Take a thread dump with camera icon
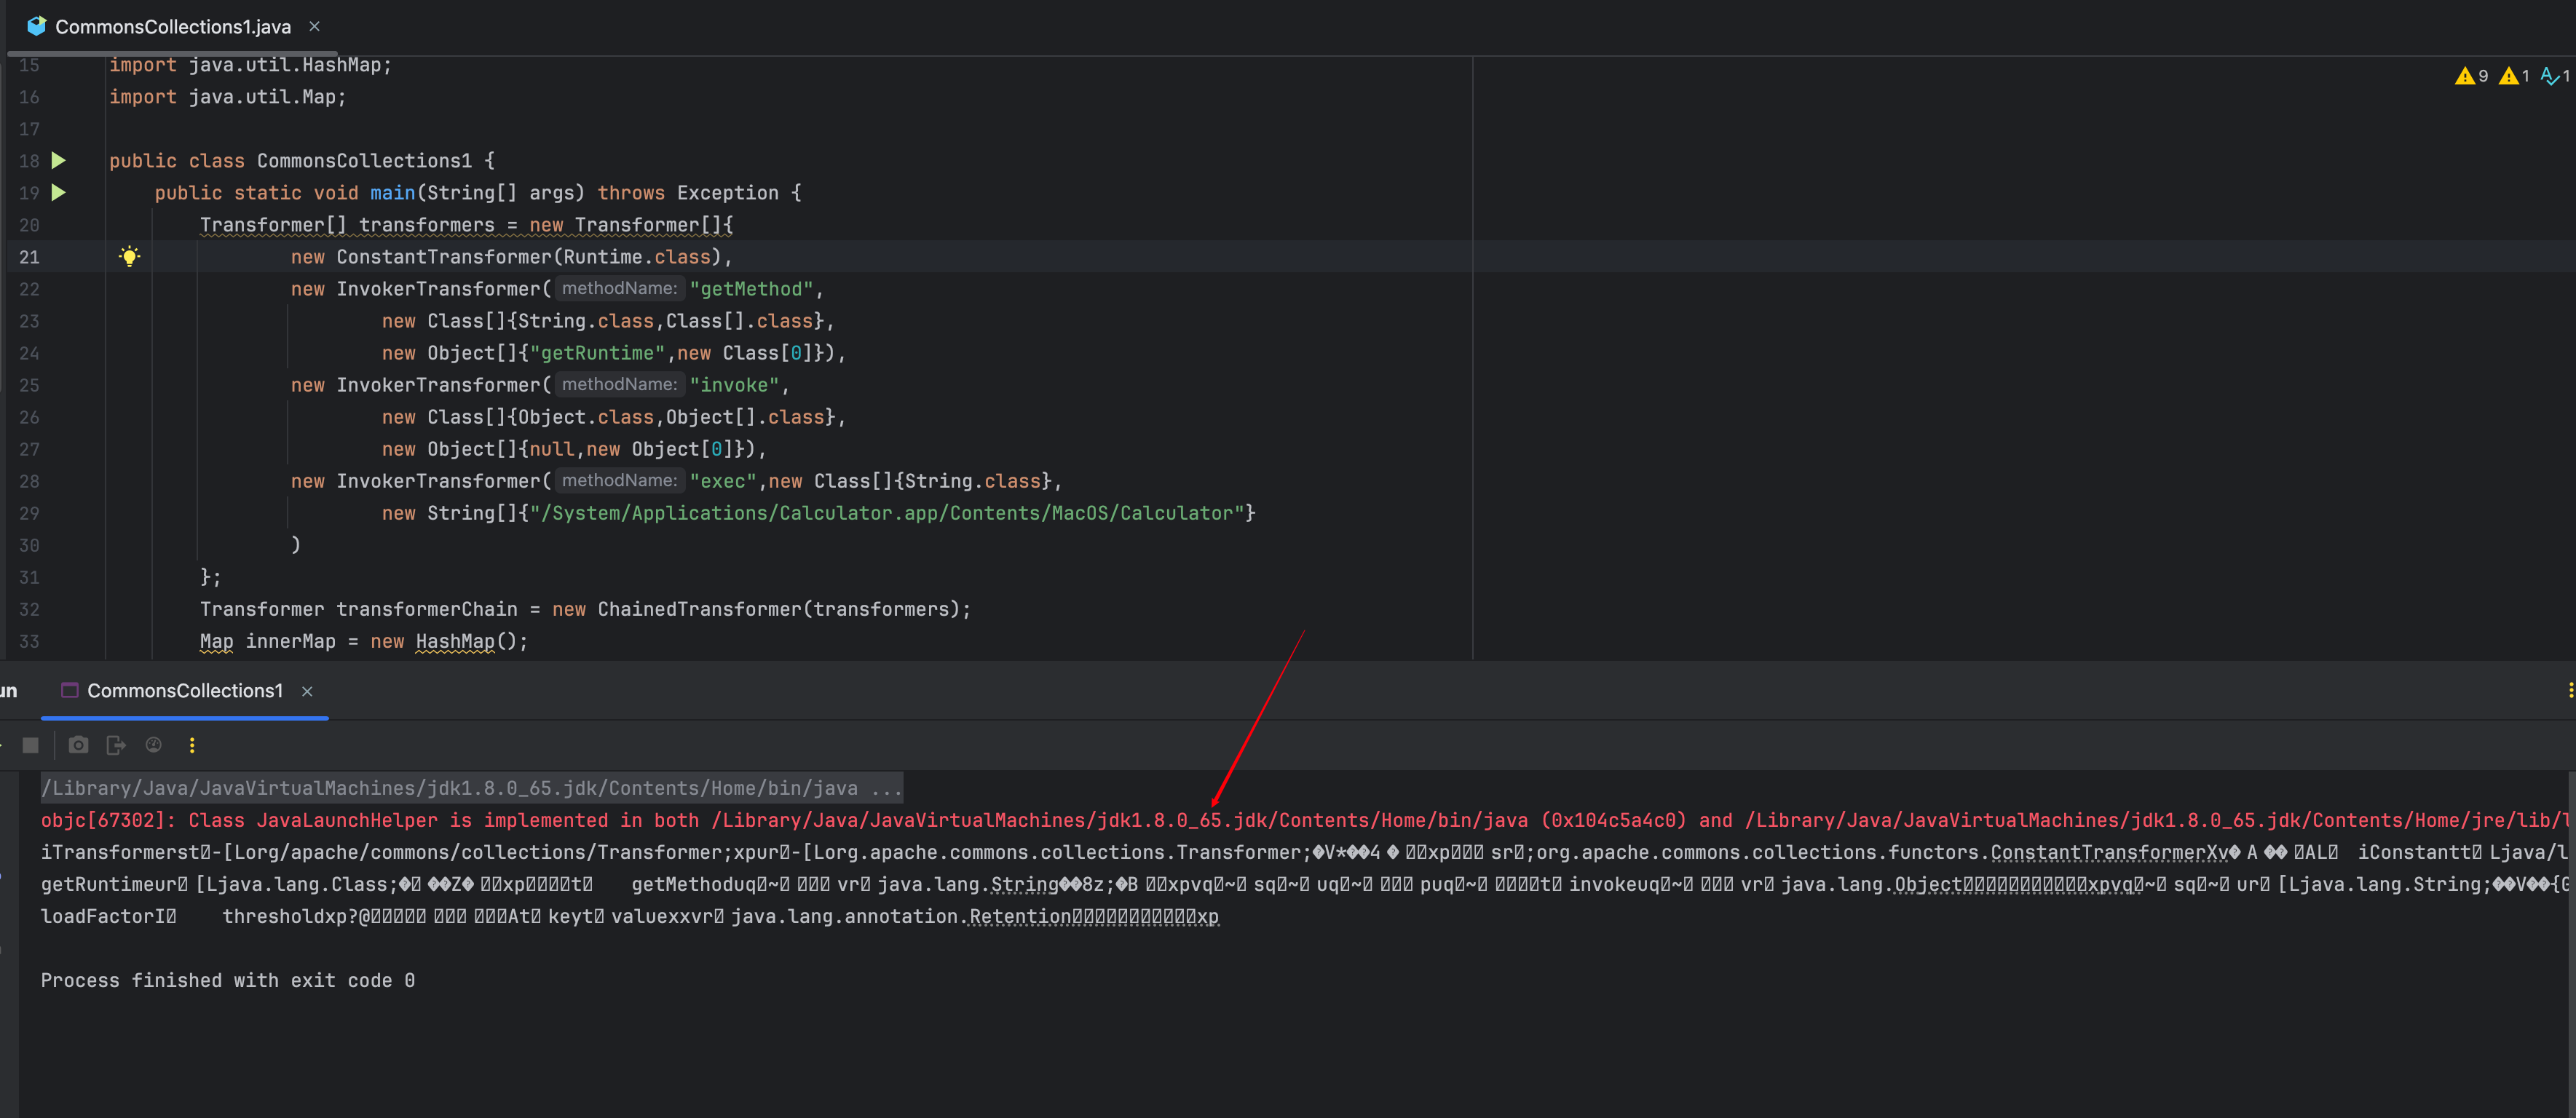Image resolution: width=2576 pixels, height=1118 pixels. (78, 745)
